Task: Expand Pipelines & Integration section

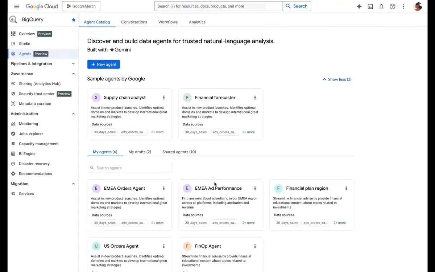Action: coord(73,64)
